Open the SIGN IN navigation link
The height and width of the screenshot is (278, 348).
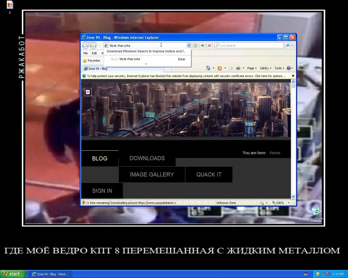[x=102, y=191]
